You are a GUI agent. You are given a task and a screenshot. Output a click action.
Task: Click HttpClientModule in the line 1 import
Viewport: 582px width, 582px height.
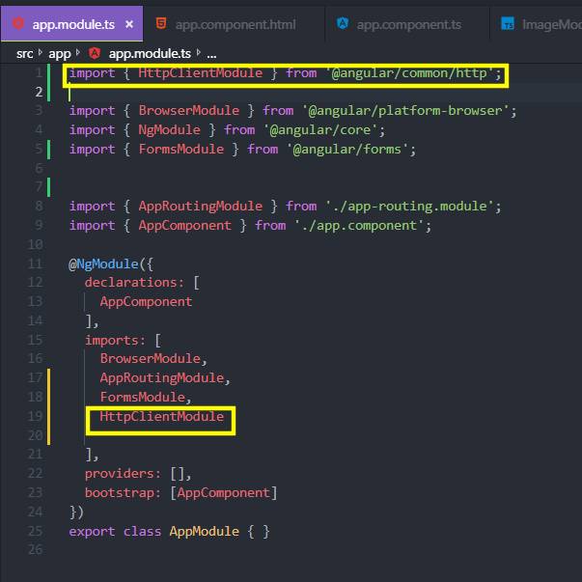201,73
